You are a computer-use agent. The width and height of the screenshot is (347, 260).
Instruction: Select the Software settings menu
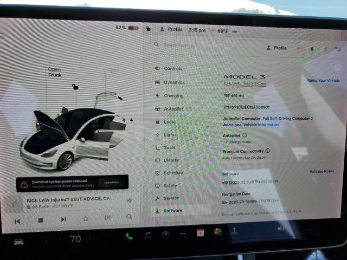(x=169, y=211)
